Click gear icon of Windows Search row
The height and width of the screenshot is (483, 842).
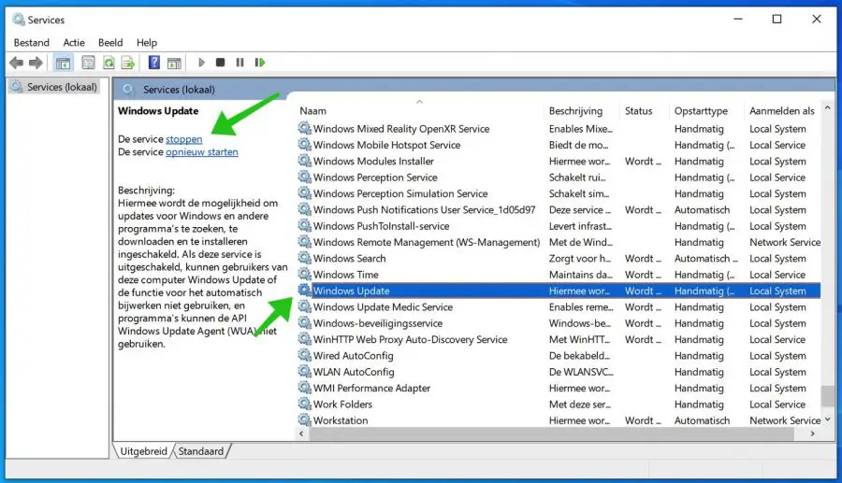coord(304,258)
